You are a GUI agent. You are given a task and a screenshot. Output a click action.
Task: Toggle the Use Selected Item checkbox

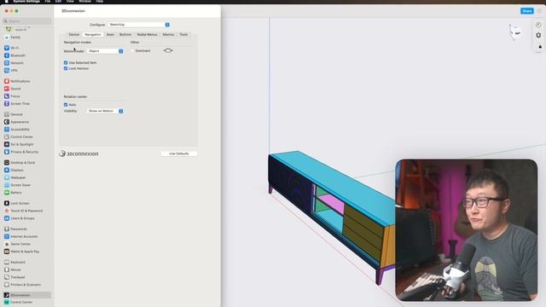pyautogui.click(x=66, y=62)
